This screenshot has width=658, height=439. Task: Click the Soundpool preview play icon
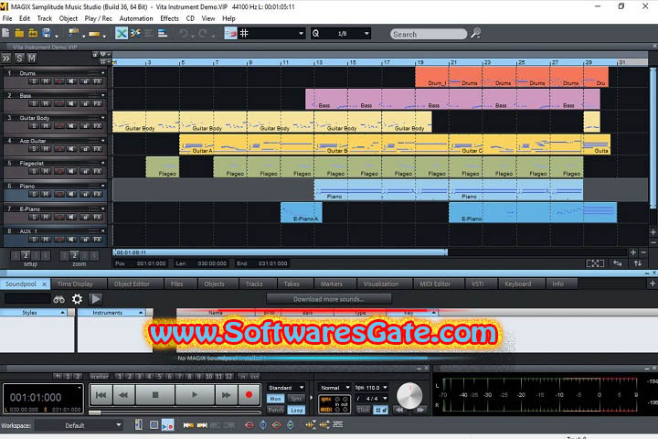pos(96,299)
